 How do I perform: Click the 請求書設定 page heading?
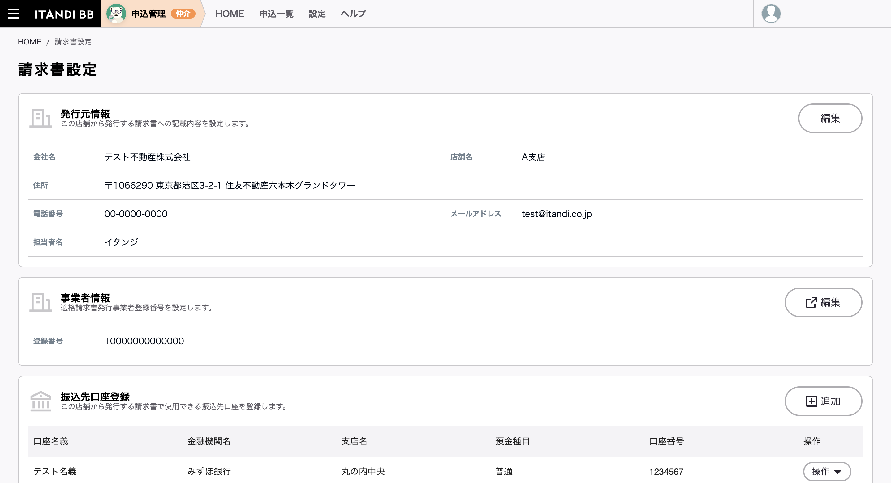click(57, 69)
